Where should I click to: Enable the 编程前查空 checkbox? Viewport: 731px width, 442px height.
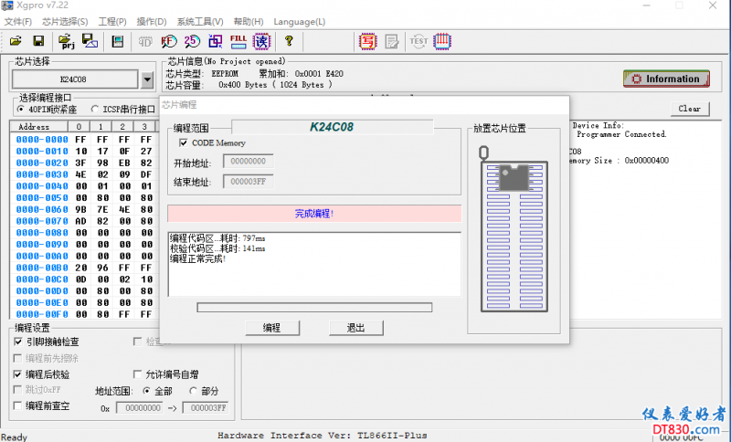click(18, 405)
